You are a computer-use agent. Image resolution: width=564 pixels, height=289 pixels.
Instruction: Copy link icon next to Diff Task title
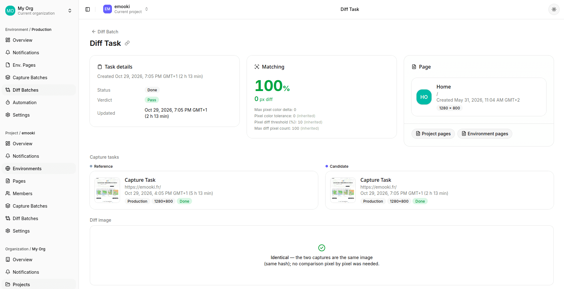(x=127, y=43)
